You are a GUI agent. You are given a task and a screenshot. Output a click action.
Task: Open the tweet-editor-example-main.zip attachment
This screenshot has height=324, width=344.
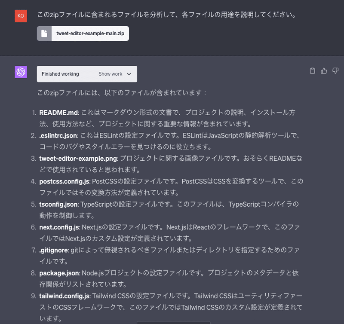83,34
